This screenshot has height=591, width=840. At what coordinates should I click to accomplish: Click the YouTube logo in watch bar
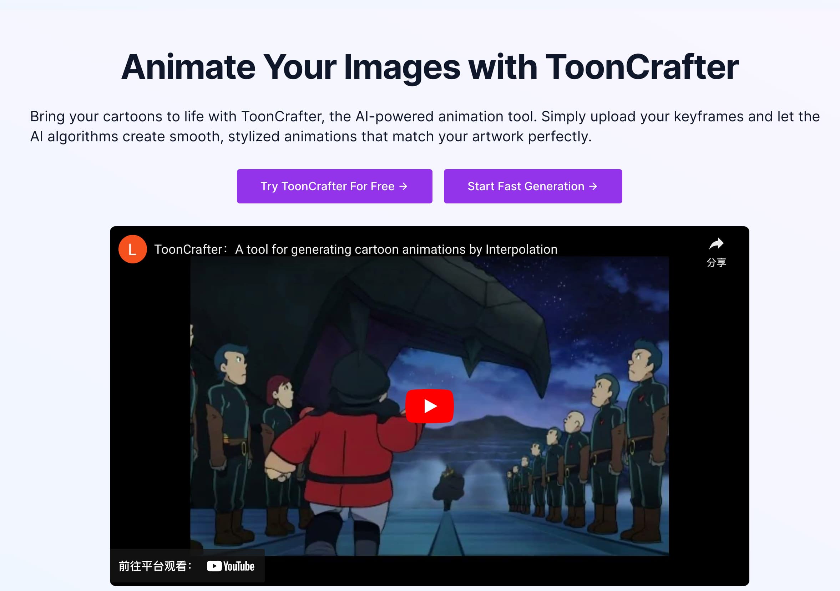click(x=231, y=566)
